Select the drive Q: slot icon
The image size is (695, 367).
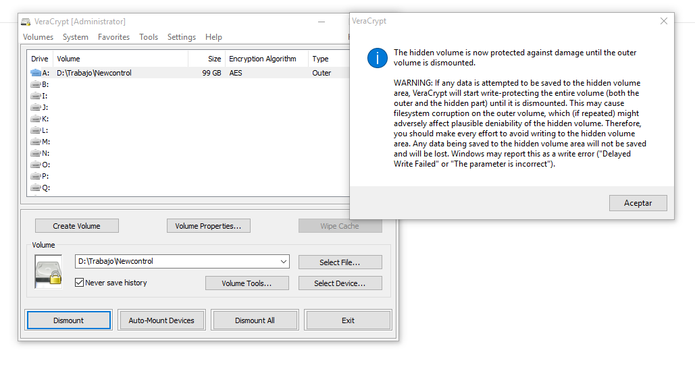(35, 188)
